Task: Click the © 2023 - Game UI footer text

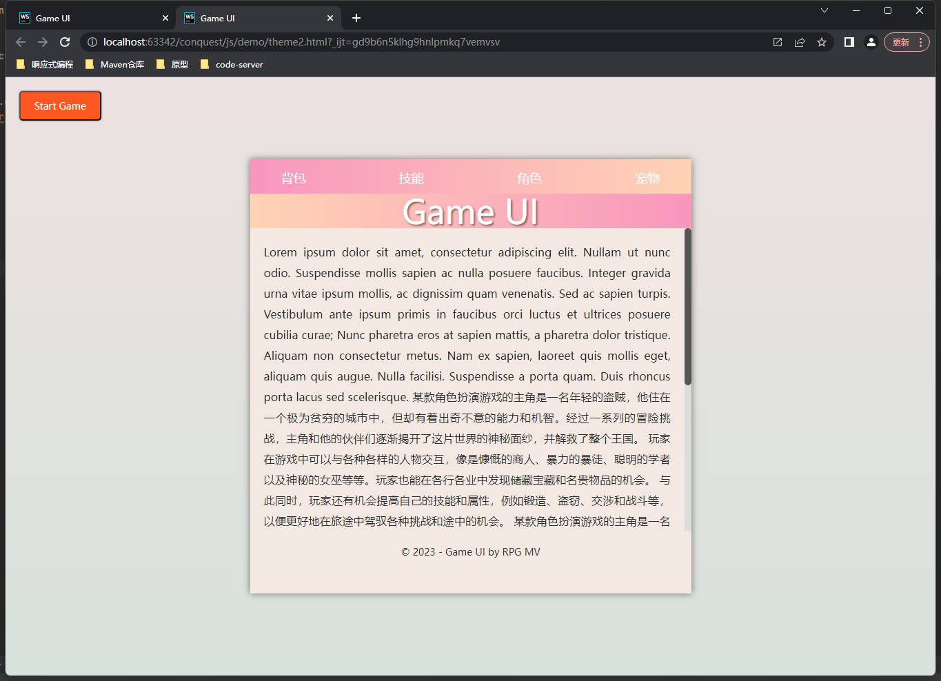Action: click(471, 552)
